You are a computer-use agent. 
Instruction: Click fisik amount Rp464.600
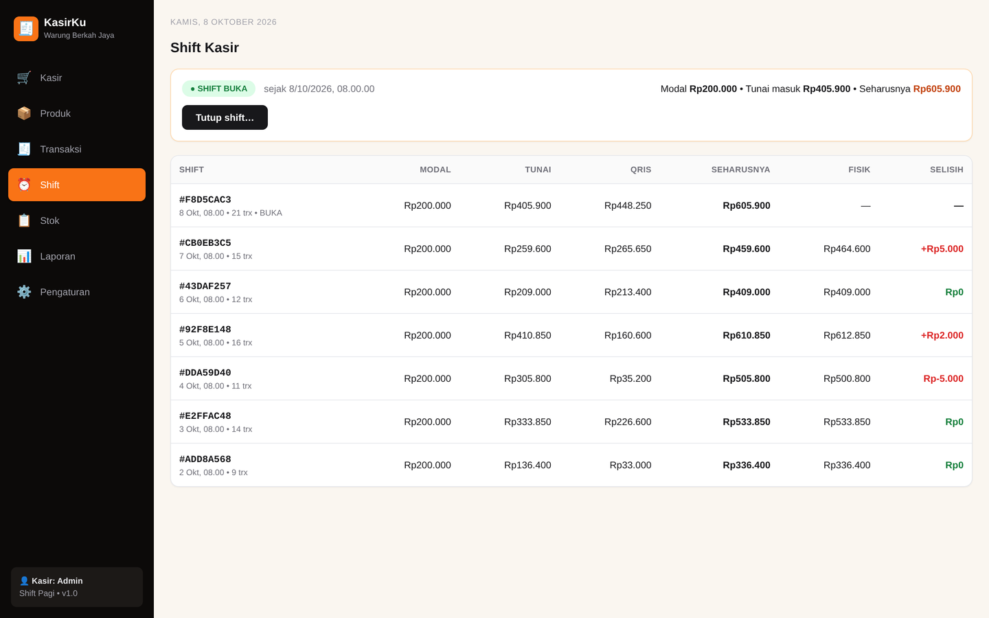[x=847, y=249]
